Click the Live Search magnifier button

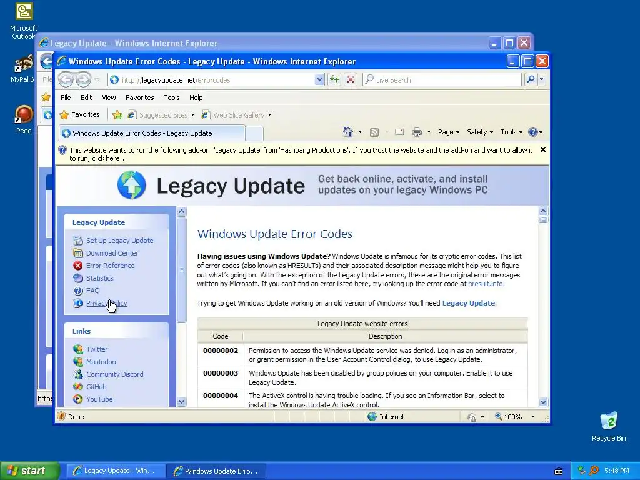(531, 79)
